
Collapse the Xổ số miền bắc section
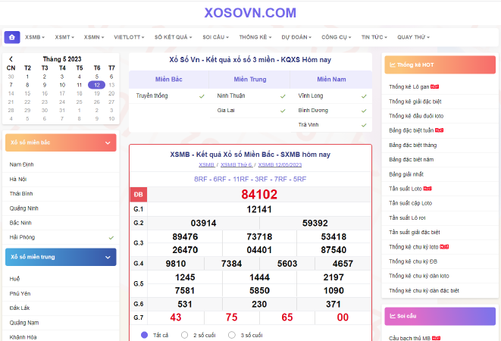(61, 142)
